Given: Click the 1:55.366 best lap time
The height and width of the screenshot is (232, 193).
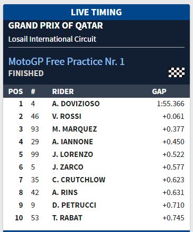Looking at the screenshot, I should coord(170,104).
